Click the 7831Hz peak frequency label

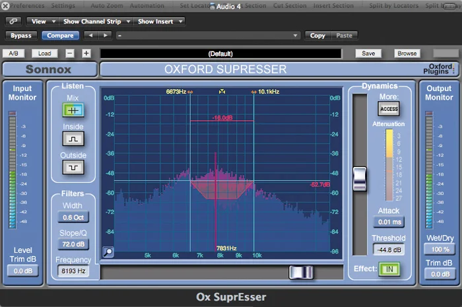[x=226, y=248]
